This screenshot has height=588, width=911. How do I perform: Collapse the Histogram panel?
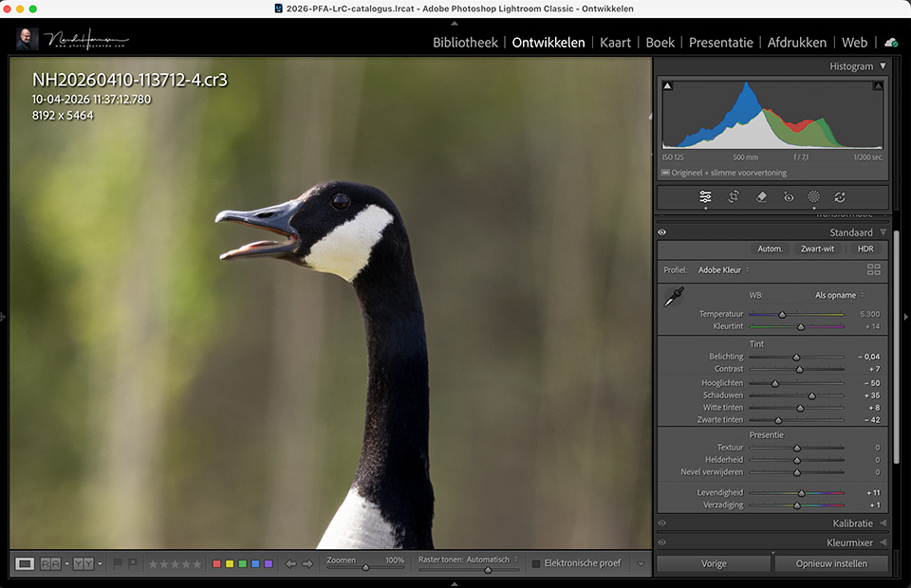883,66
